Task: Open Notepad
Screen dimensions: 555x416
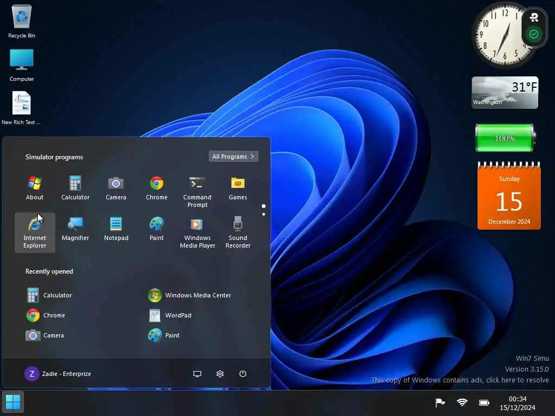Action: click(x=116, y=229)
